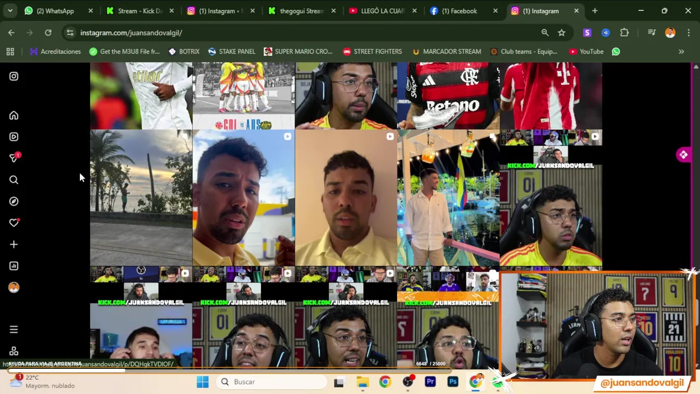700x394 pixels.
Task: Bookmark this page with the star icon
Action: coord(562,33)
